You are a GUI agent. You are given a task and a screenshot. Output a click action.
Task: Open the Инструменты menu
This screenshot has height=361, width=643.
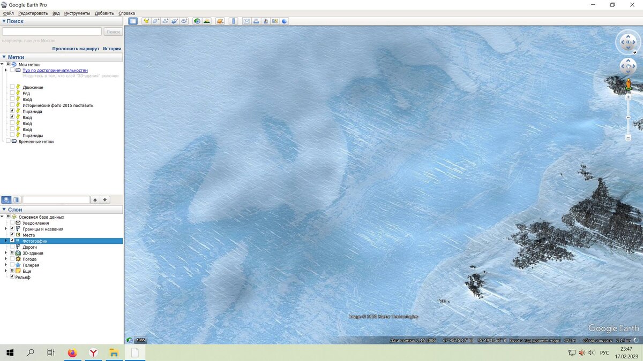coord(77,13)
